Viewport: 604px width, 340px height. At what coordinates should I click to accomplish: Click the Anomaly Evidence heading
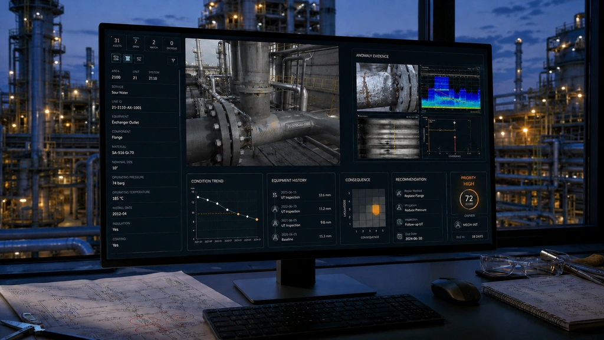click(372, 56)
